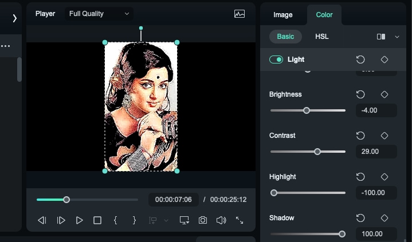
Task: Click the current timecode 00:00:07:06
Action: coord(174,200)
